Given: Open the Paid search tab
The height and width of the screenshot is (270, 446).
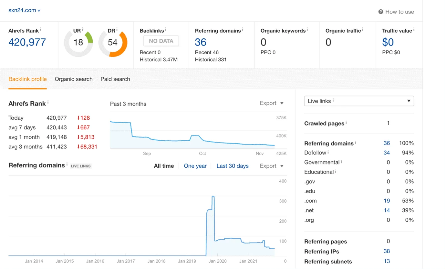Looking at the screenshot, I should coord(115,79).
